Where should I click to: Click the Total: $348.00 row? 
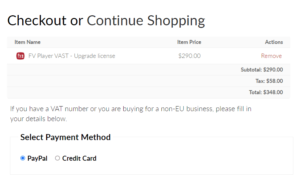[x=148, y=92]
